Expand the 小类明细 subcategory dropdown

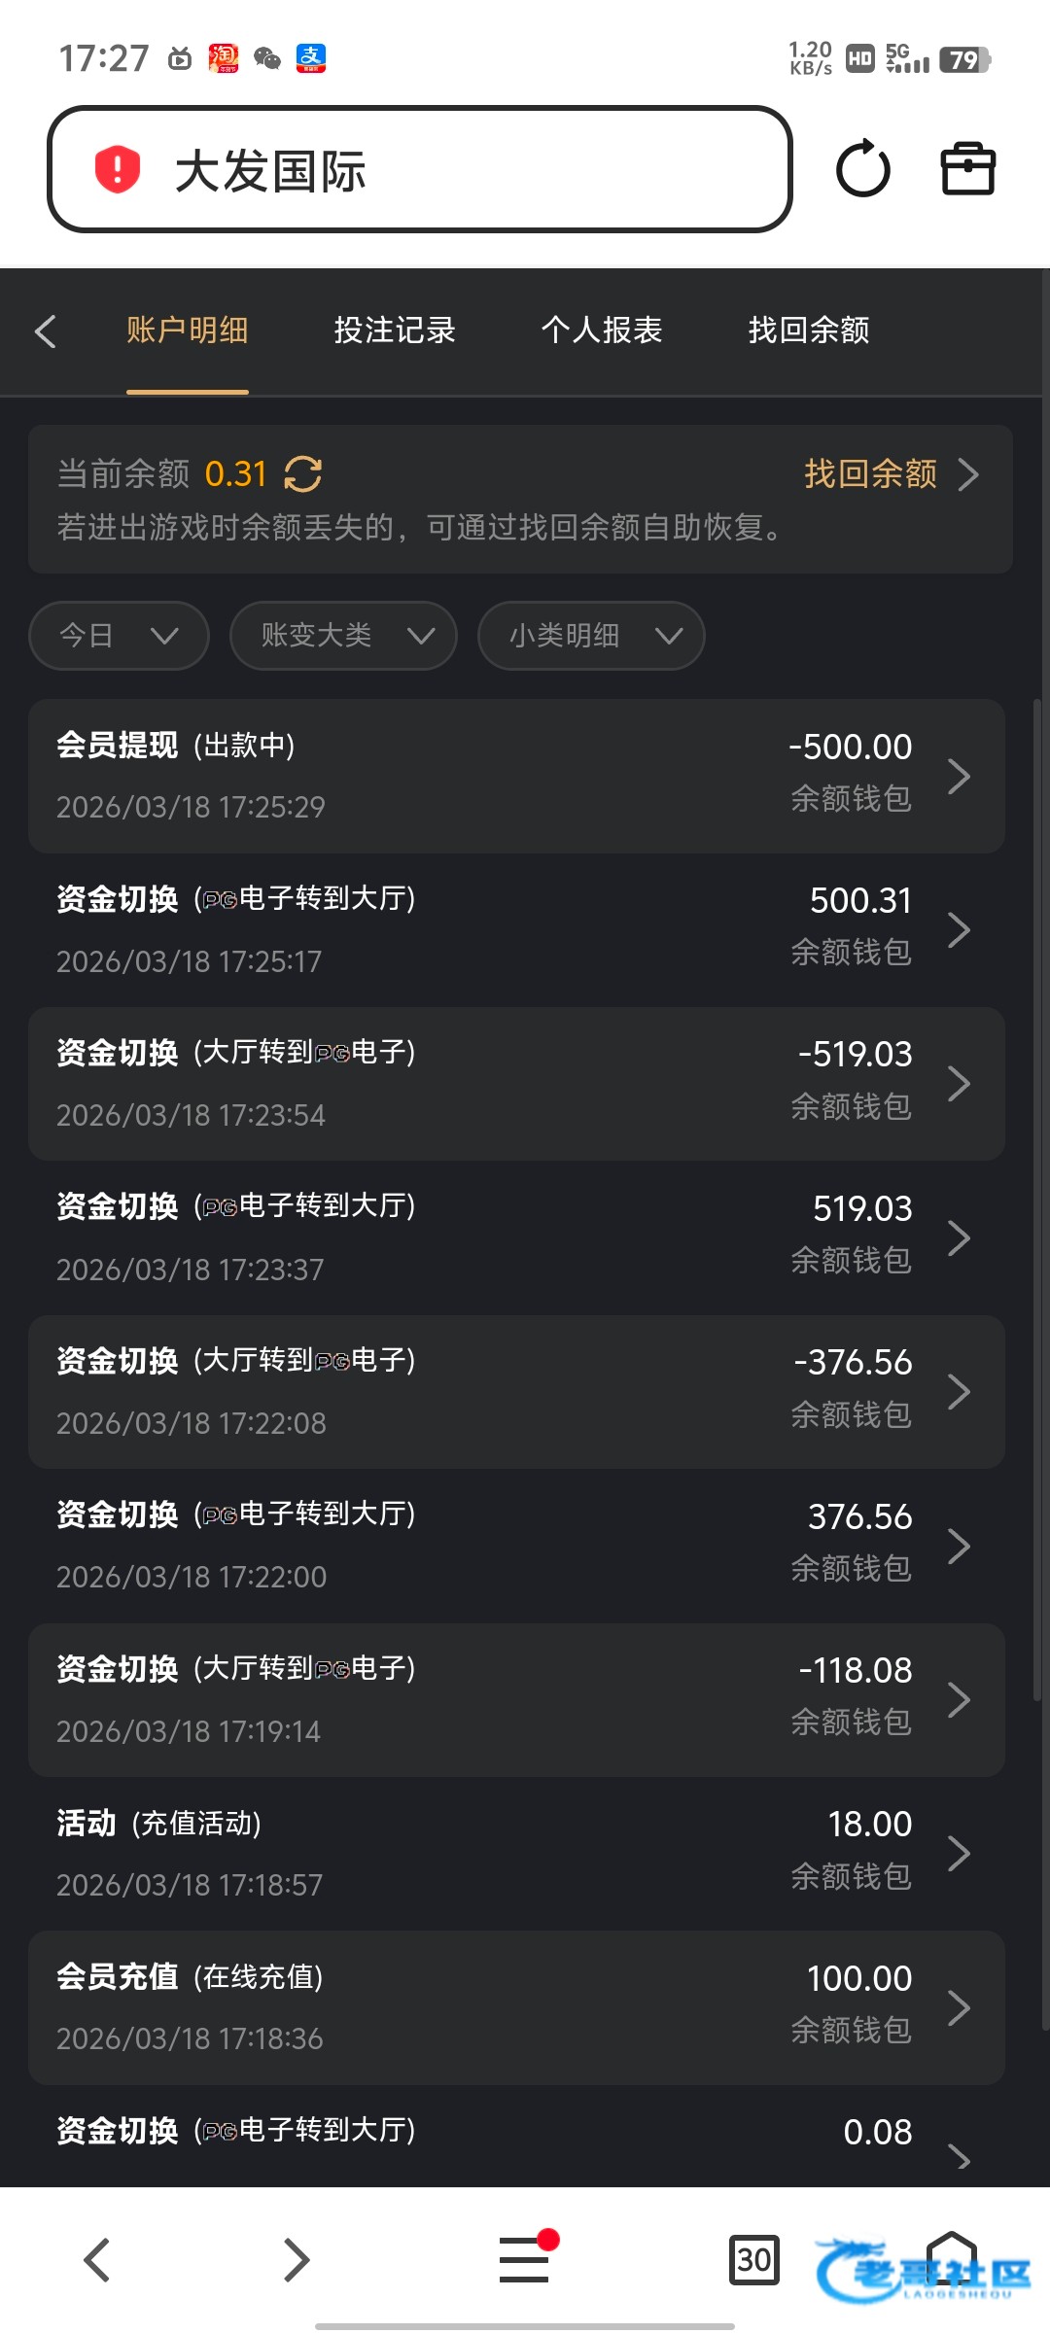point(591,636)
